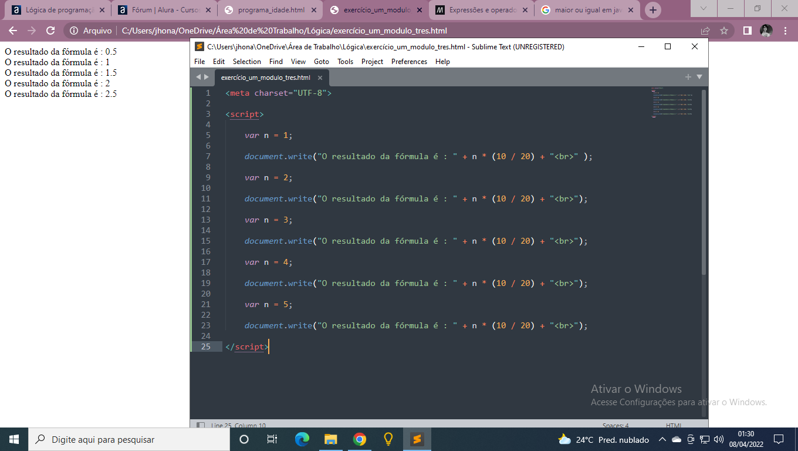
Task: Open Windows Start menu
Action: pos(14,439)
